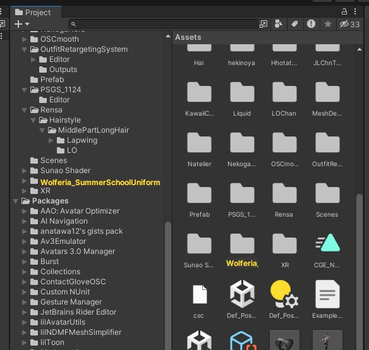
Task: Collapse the Rensa folder in tree
Action: click(x=24, y=110)
